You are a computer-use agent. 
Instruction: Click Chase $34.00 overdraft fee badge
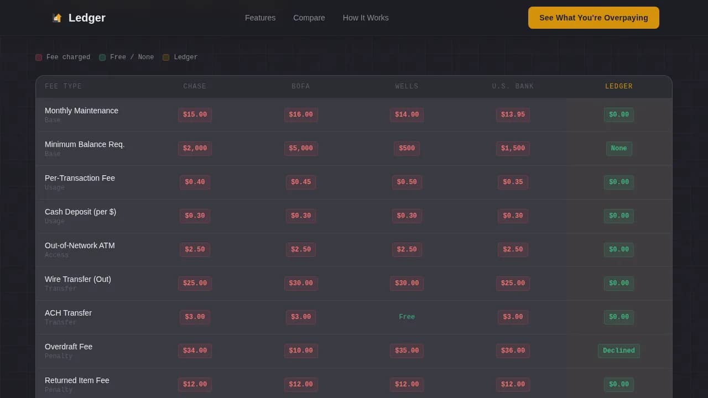point(195,351)
